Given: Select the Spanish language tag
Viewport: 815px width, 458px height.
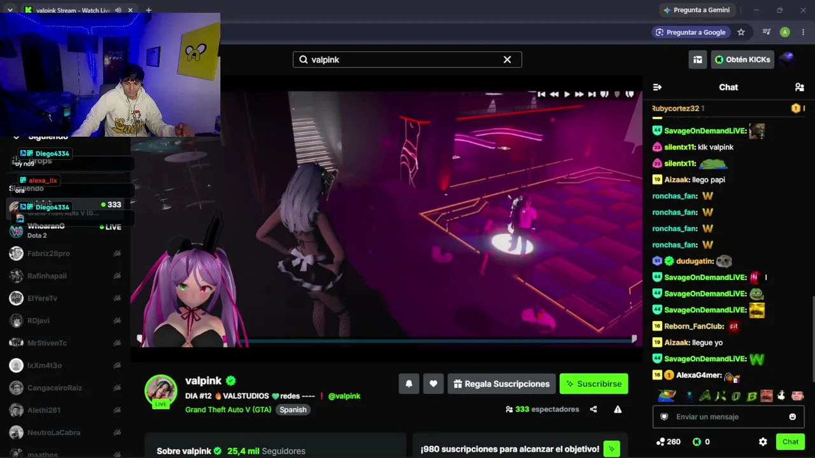Looking at the screenshot, I should point(293,410).
